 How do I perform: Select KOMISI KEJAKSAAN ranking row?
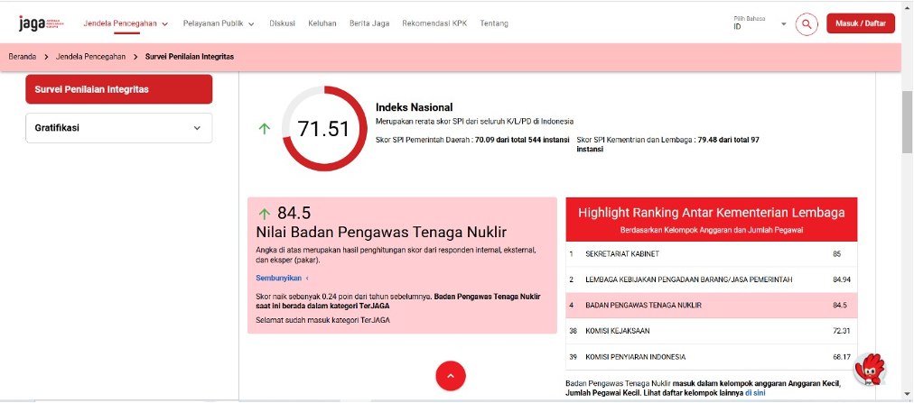711,331
